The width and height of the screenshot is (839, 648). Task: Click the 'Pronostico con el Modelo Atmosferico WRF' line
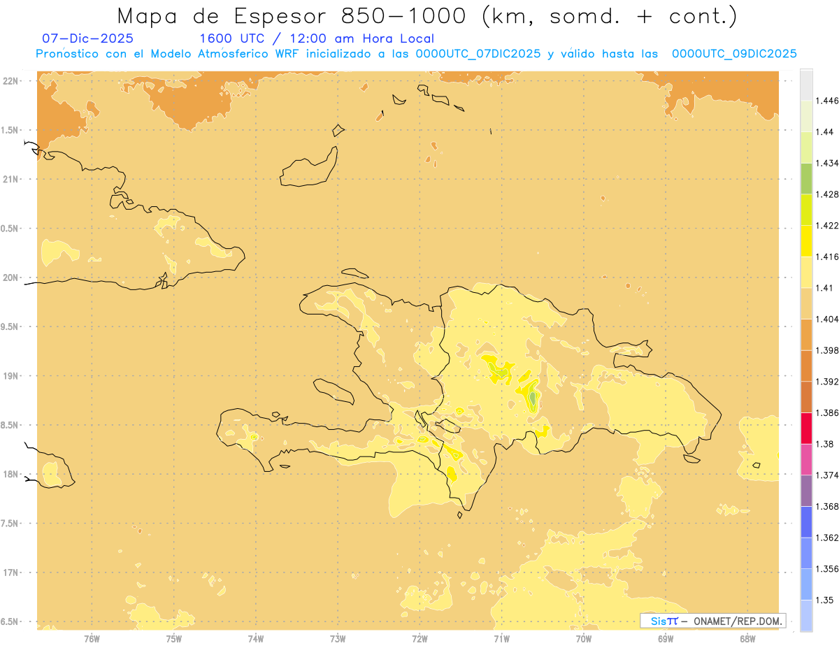pos(417,54)
